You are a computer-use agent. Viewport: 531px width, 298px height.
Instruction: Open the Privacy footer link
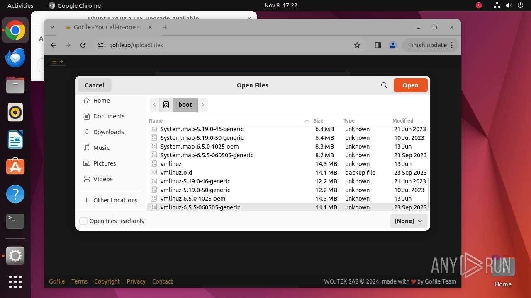point(136,281)
